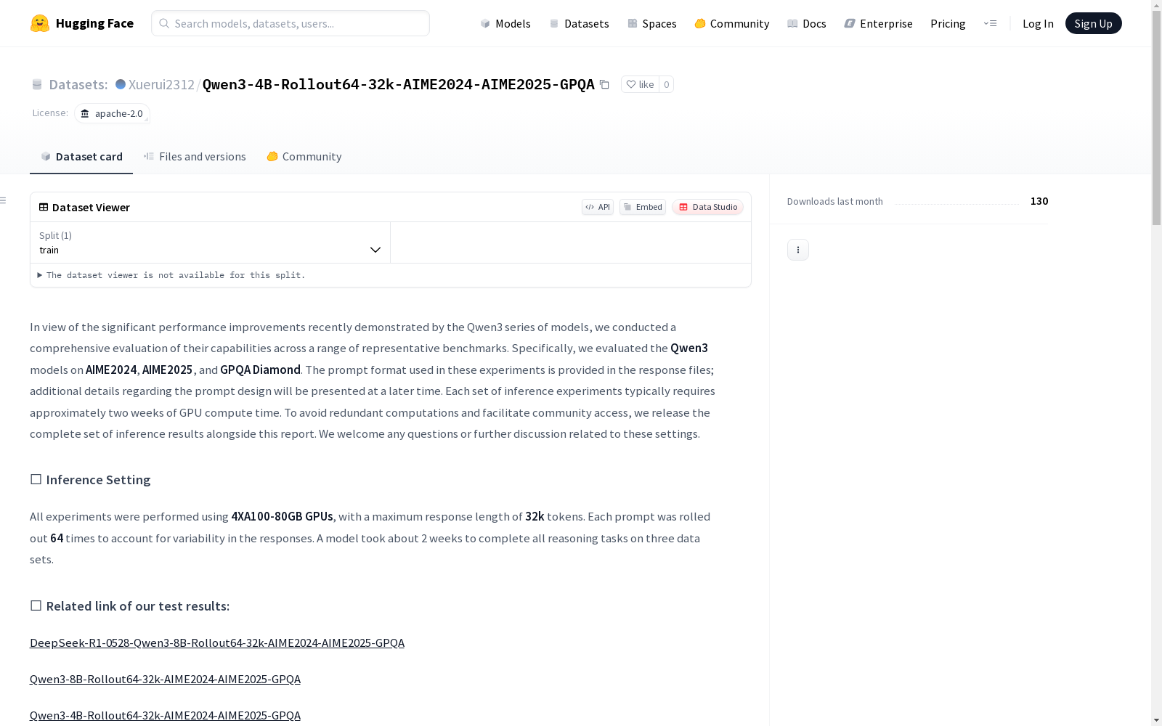Open the Community nav item in the header
Screen dimensions: 1162x726
click(x=731, y=23)
